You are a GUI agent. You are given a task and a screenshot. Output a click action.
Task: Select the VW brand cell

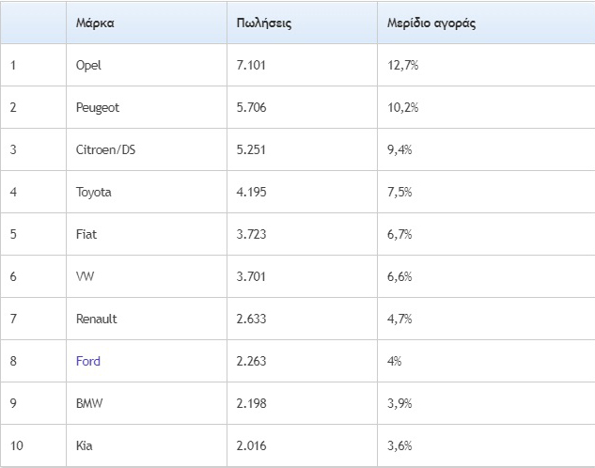pyautogui.click(x=86, y=276)
